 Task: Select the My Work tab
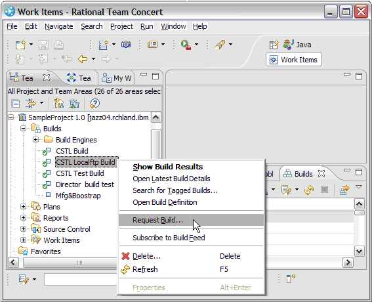[117, 78]
